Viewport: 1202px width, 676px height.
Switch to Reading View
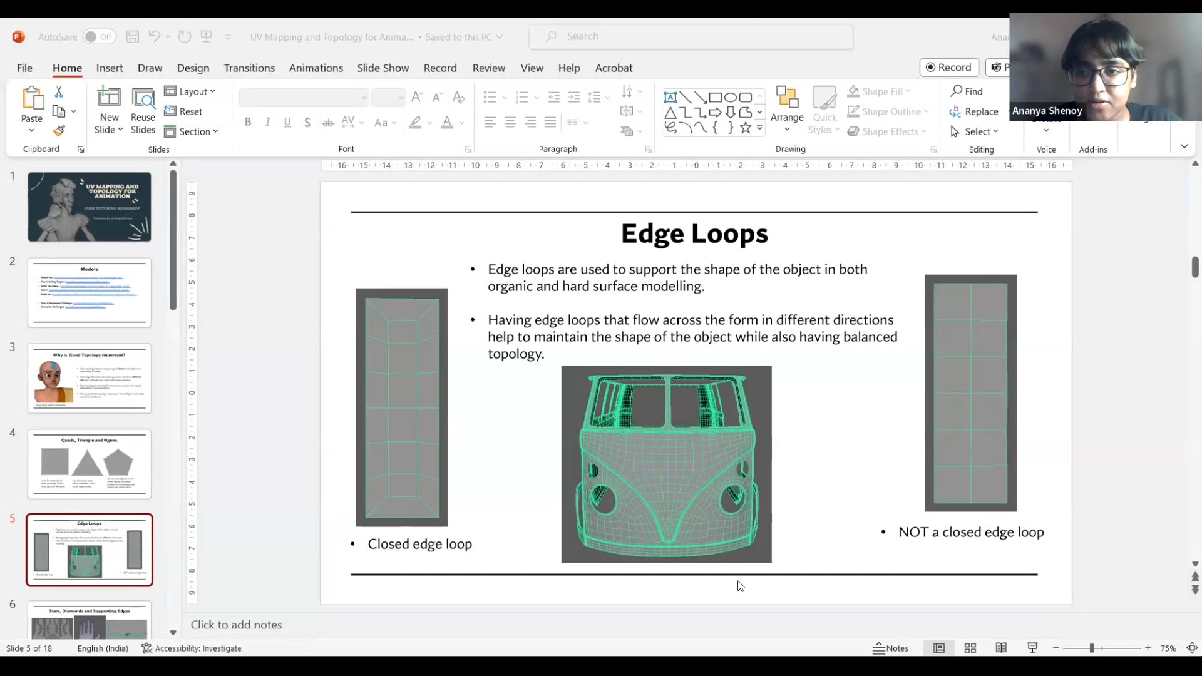(x=1001, y=648)
